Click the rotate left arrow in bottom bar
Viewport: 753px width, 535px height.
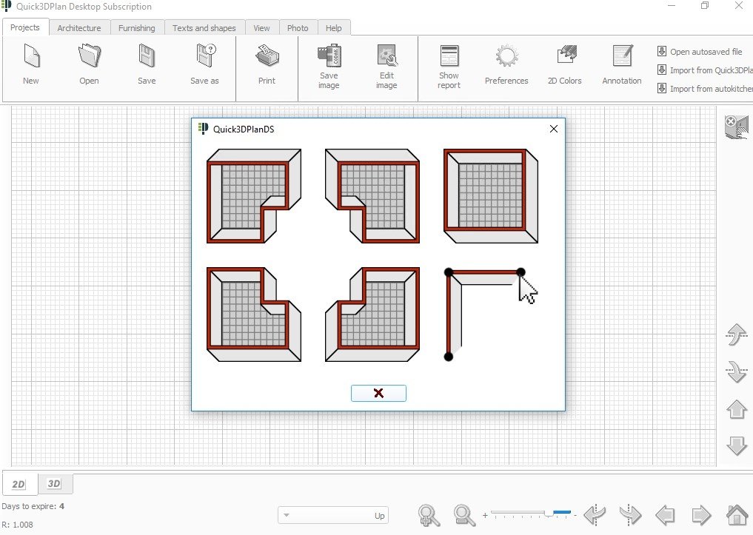(x=595, y=515)
